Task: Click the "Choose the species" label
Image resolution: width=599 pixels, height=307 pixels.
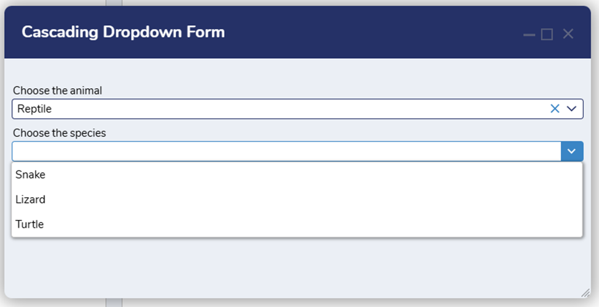Action: coord(60,133)
